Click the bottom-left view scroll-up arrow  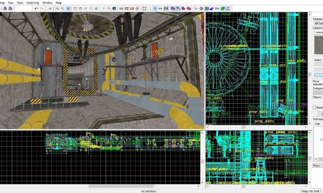[x=203, y=133]
